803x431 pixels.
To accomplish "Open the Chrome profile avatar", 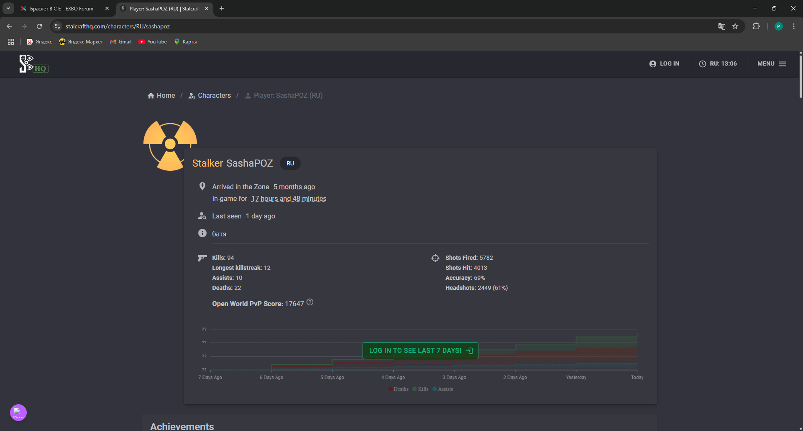I will (x=778, y=26).
